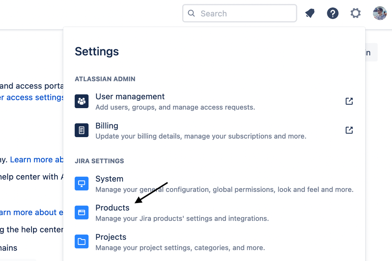
Task: Click 'Add users, groups, and manage access requests.' text
Action: (x=175, y=107)
